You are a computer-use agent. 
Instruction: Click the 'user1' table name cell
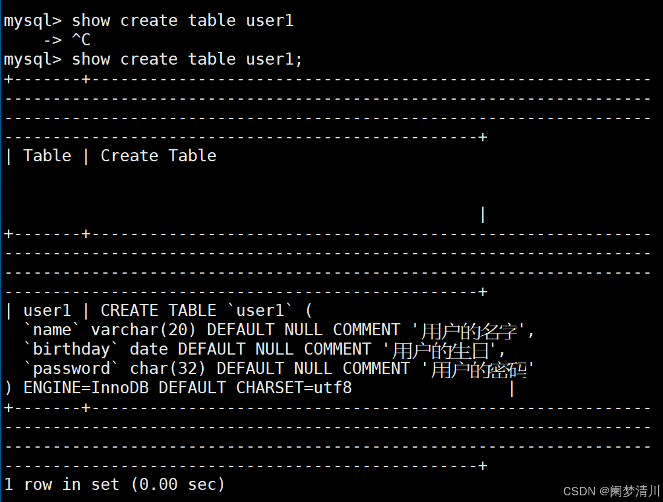coord(47,311)
